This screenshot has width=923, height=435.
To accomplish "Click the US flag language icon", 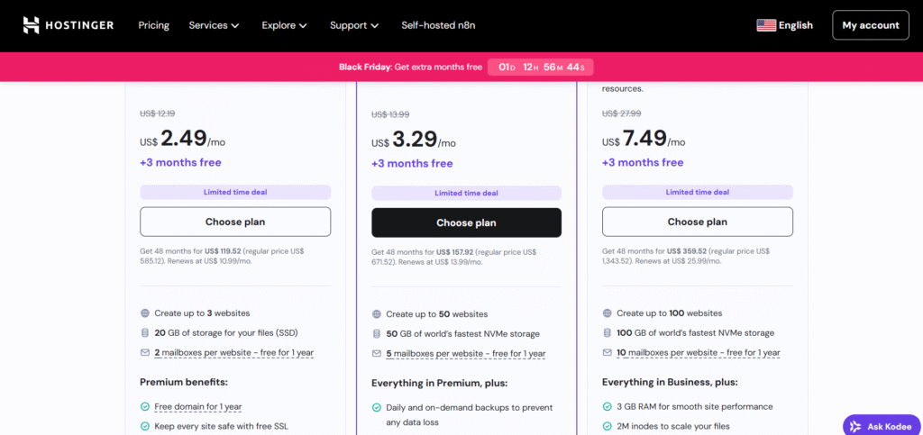I will pos(766,25).
